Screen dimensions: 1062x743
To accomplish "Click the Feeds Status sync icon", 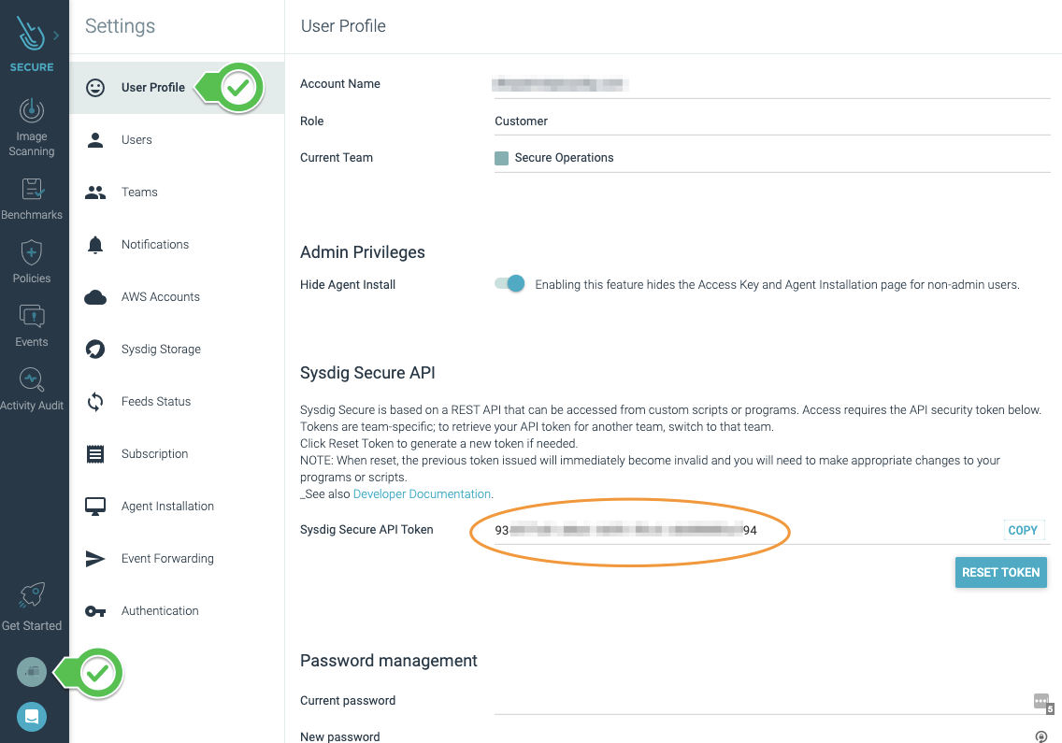I will (95, 402).
